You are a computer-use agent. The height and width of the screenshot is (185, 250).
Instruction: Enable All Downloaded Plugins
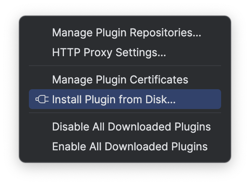click(x=130, y=147)
